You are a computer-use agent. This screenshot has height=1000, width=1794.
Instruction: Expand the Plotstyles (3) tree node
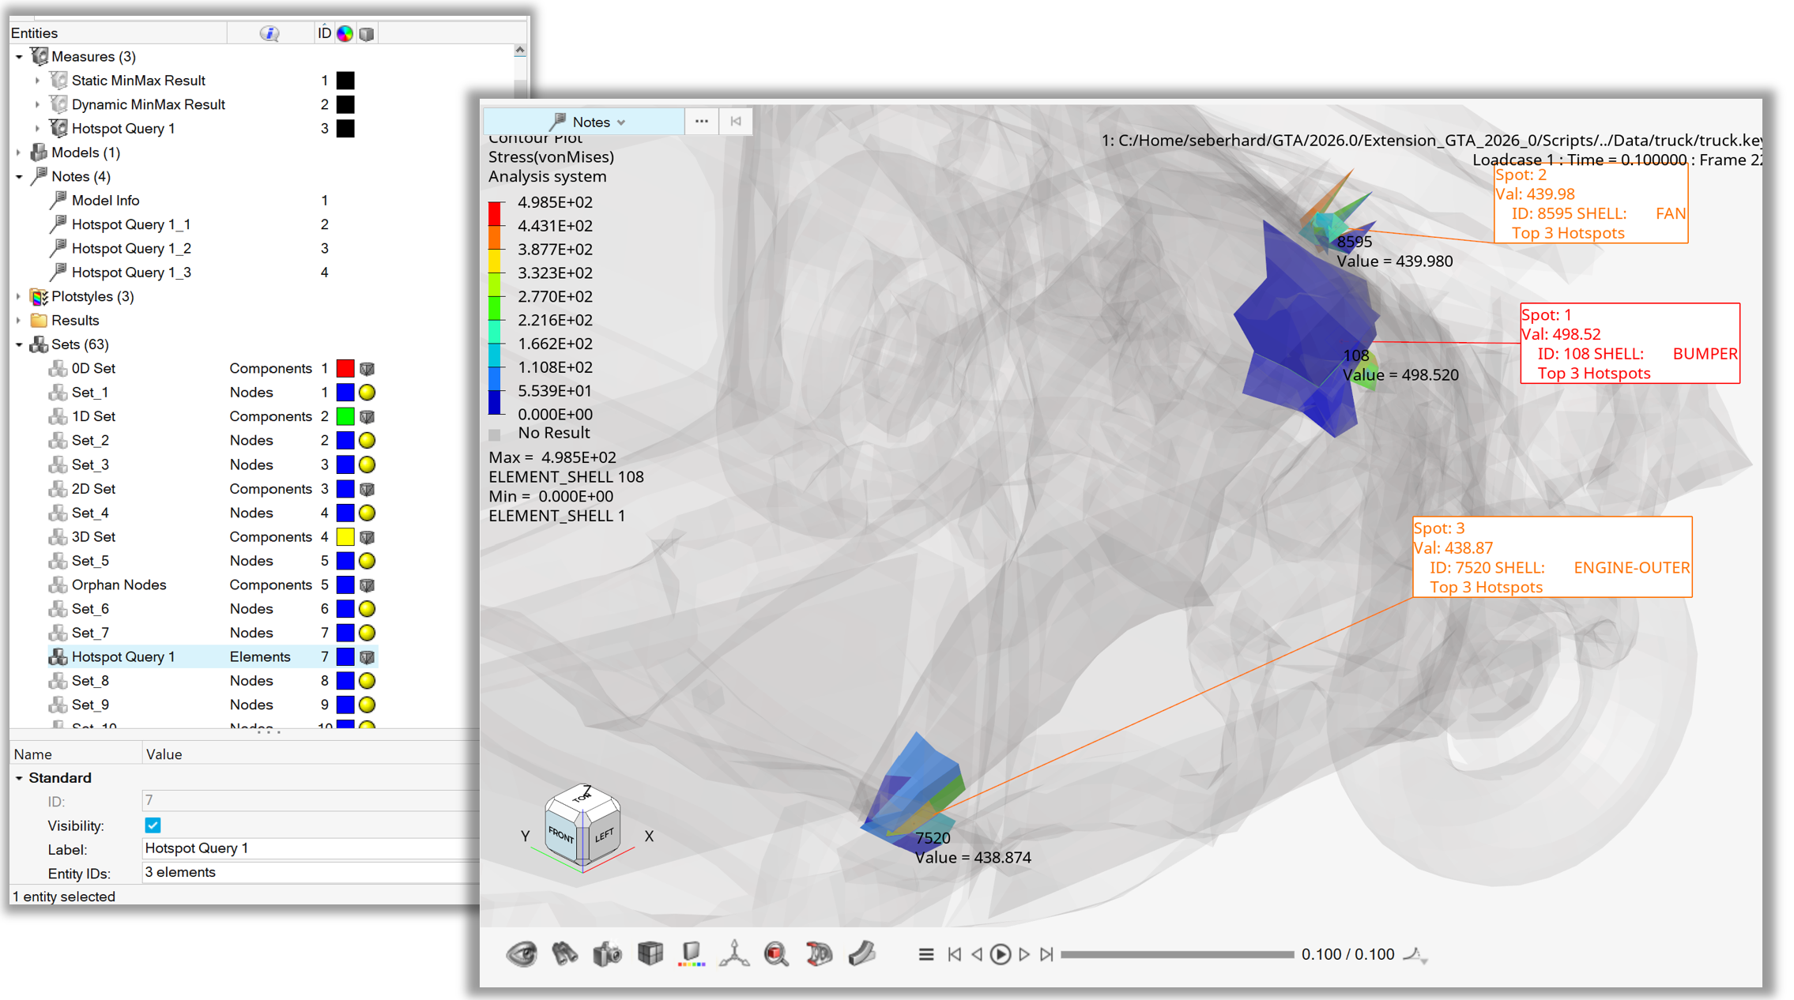pyautogui.click(x=19, y=296)
